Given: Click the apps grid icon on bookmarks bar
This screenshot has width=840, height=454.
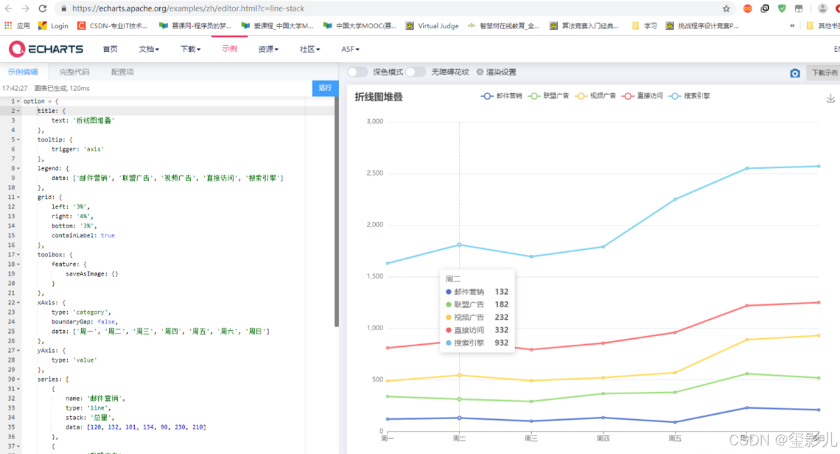Looking at the screenshot, I should pyautogui.click(x=9, y=26).
